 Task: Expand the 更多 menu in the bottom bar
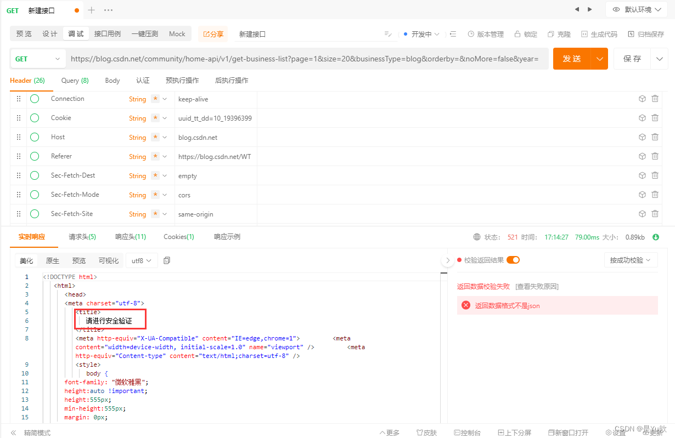click(390, 433)
